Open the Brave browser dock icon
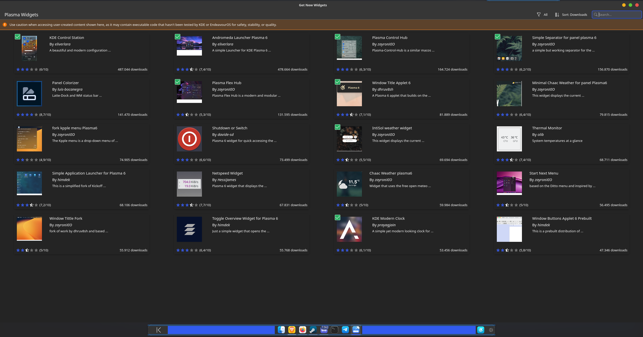 (292, 330)
